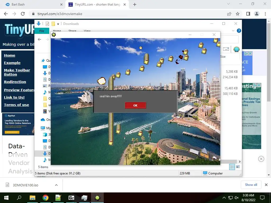Image resolution: width=271 pixels, height=203 pixels.
Task: Click OK in the 'seal him away' dialog
Action: tap(135, 105)
